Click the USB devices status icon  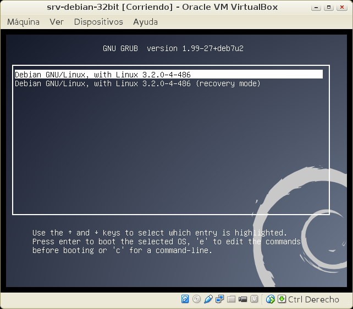coord(208,299)
